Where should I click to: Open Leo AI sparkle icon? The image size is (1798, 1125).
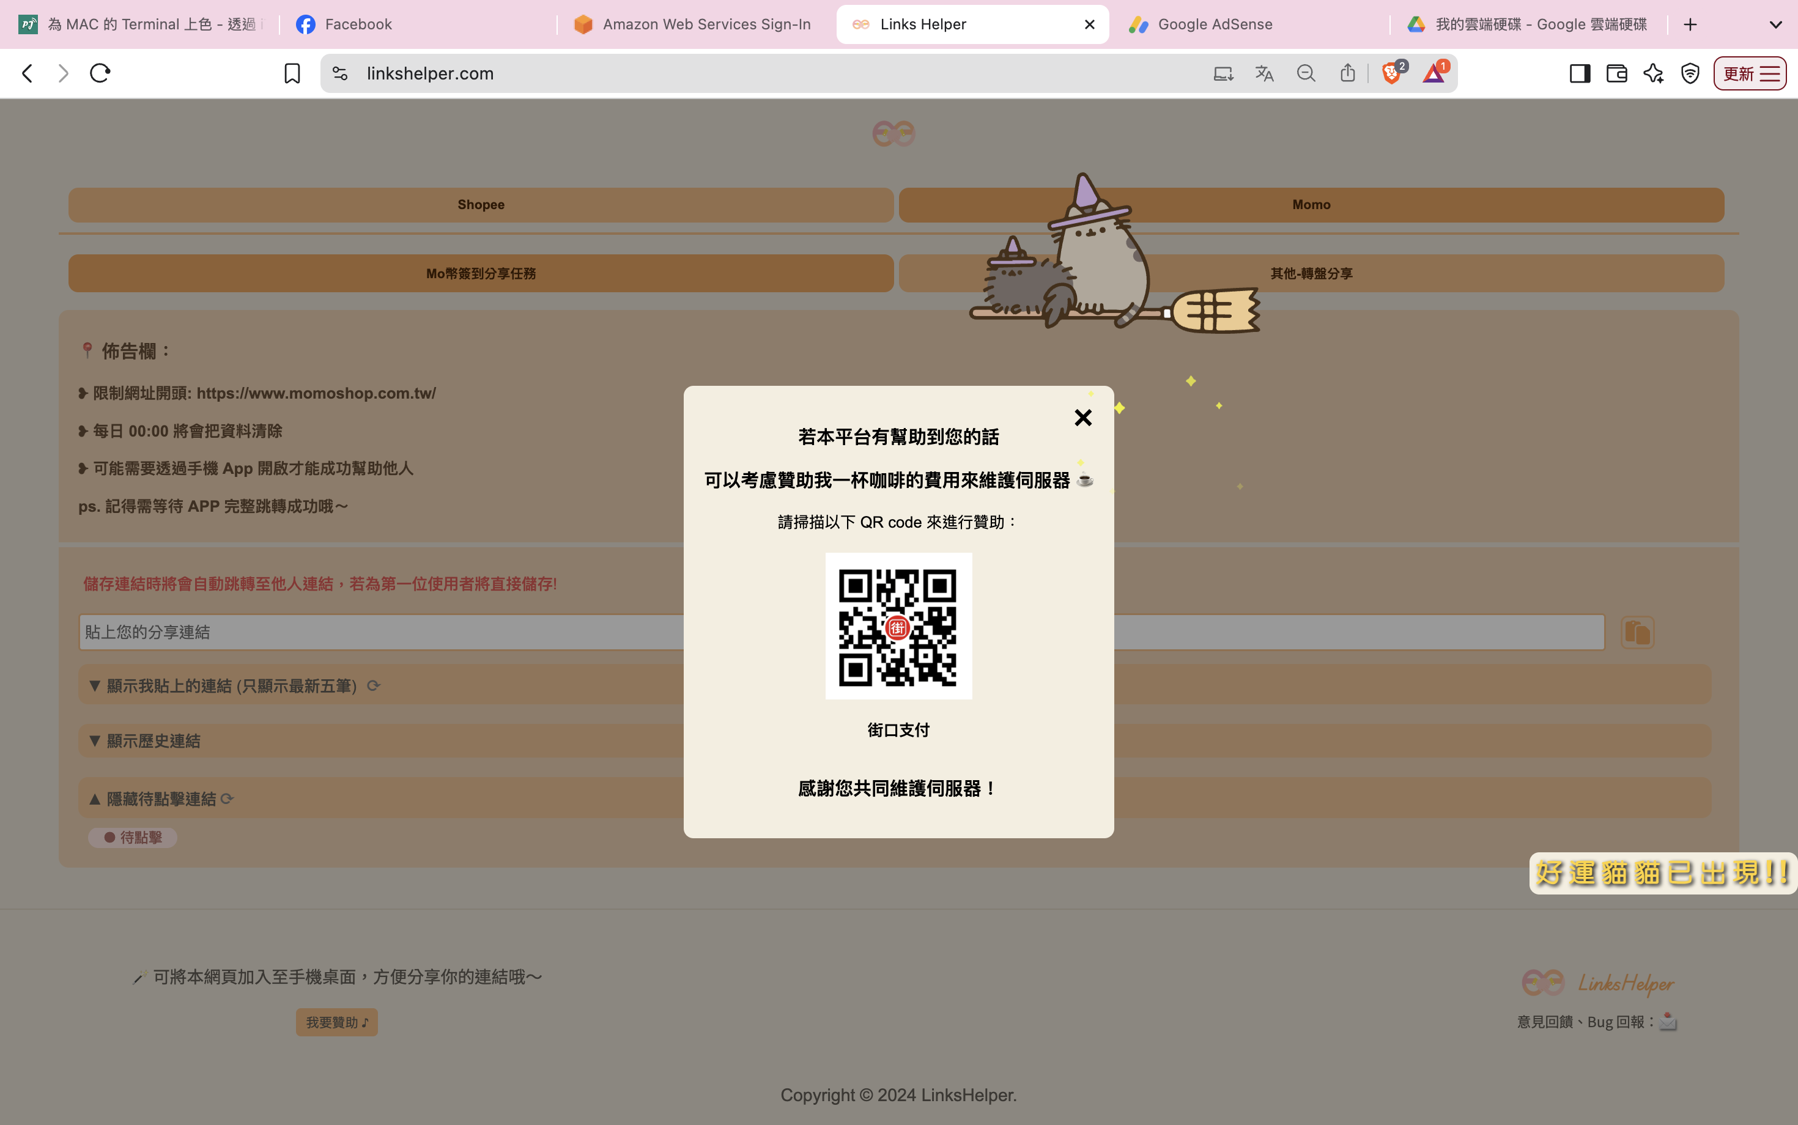[x=1654, y=73]
